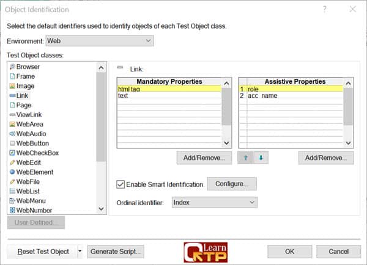Click Test Object classes scrollbar thumb
This screenshot has width=367, height=265.
pyautogui.click(x=101, y=117)
